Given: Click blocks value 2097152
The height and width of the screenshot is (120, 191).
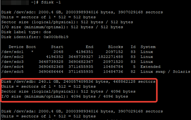Looking at the screenshot, I should pos(114,52).
